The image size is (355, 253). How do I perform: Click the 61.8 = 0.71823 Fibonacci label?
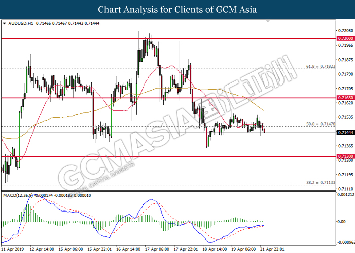[321, 66]
